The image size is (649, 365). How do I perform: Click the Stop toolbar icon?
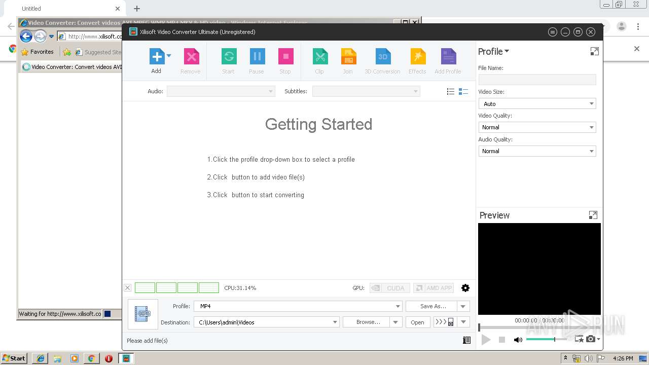(285, 56)
